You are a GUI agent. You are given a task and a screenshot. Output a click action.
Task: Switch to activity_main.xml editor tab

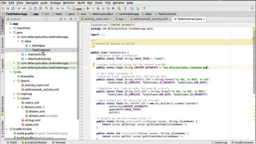tap(96, 19)
